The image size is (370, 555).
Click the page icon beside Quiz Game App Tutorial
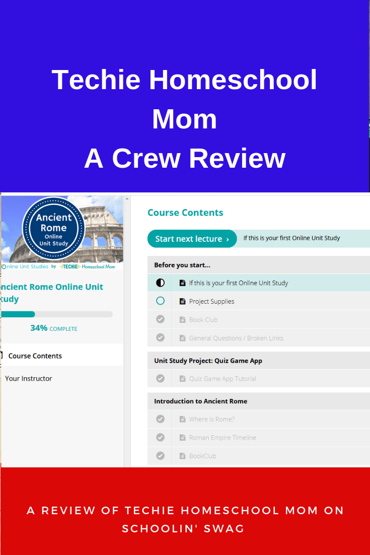(182, 379)
